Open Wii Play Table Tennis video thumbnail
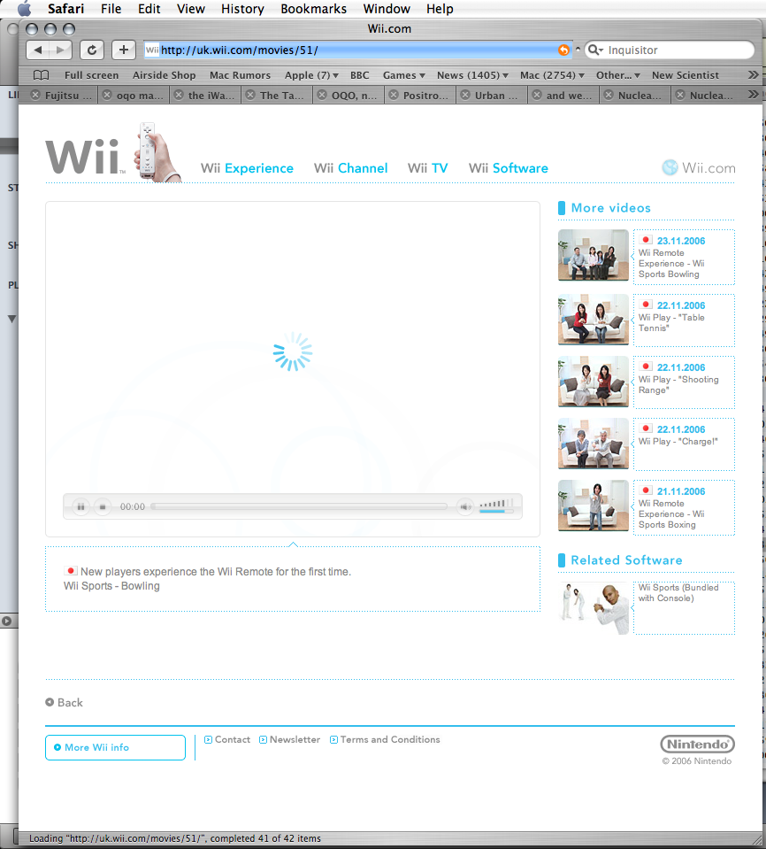766x849 pixels. (594, 320)
